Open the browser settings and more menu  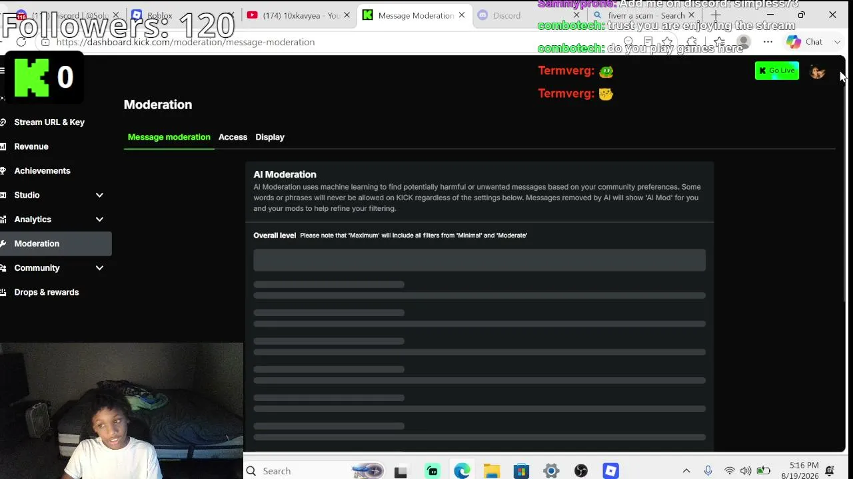[x=768, y=42]
